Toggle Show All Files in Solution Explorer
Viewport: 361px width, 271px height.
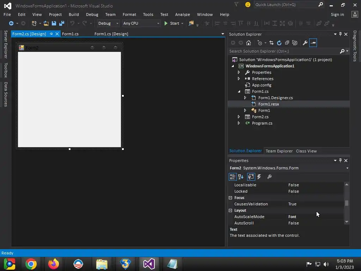tap(295, 43)
